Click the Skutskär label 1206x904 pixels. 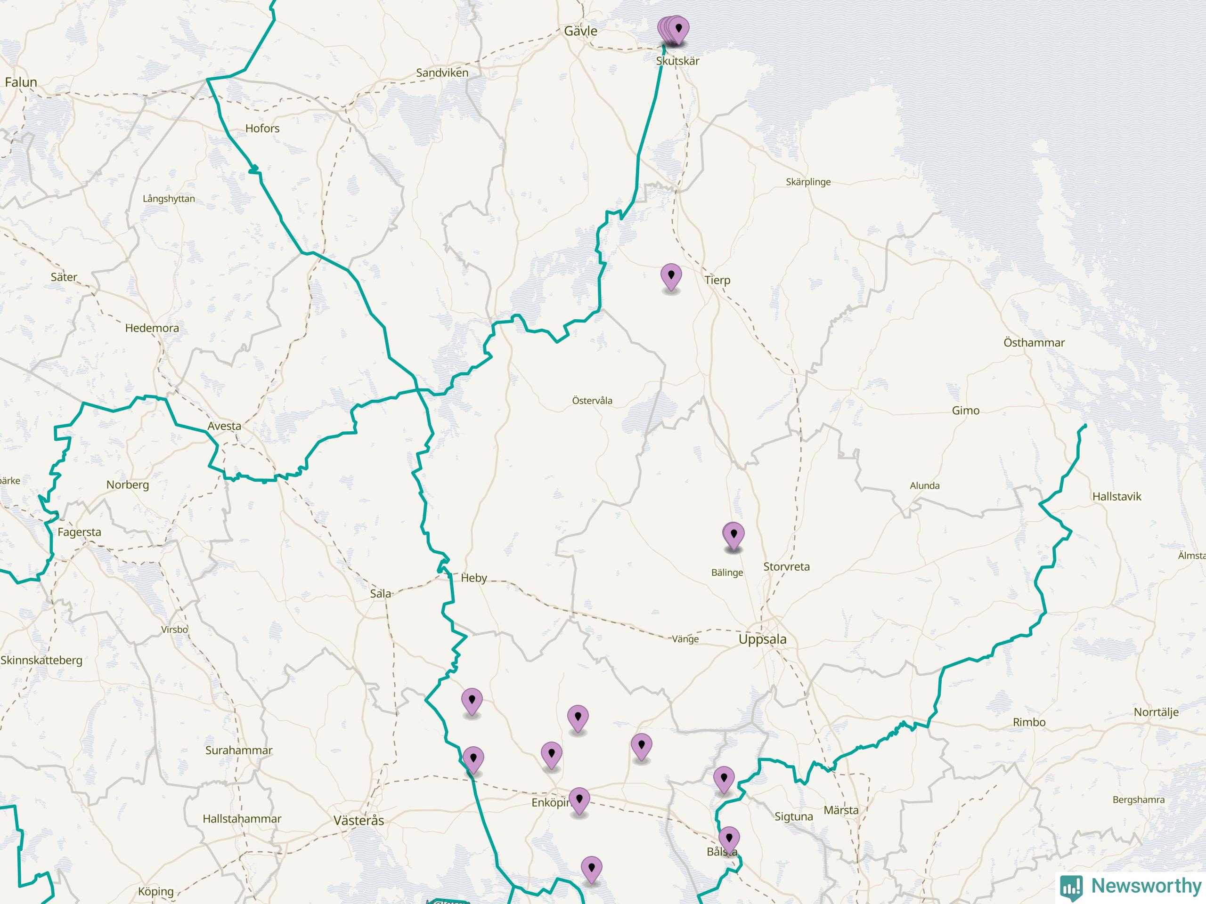[678, 61]
